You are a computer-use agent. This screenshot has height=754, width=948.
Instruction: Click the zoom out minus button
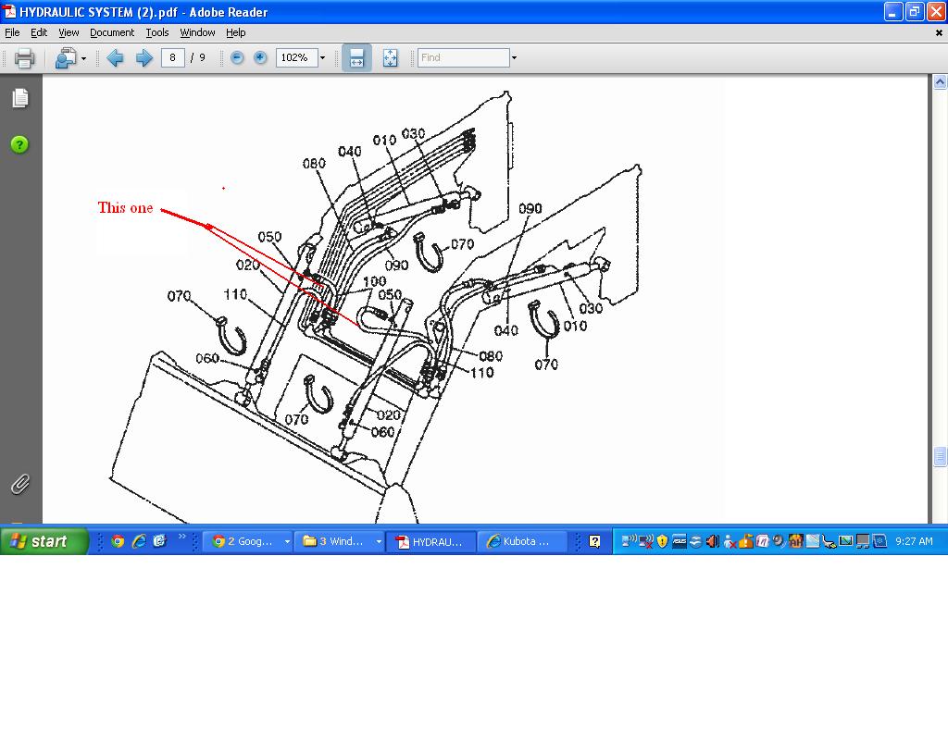237,57
